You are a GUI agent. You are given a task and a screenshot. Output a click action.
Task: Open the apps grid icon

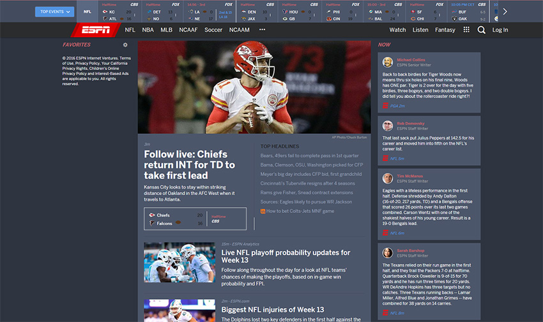click(x=466, y=30)
